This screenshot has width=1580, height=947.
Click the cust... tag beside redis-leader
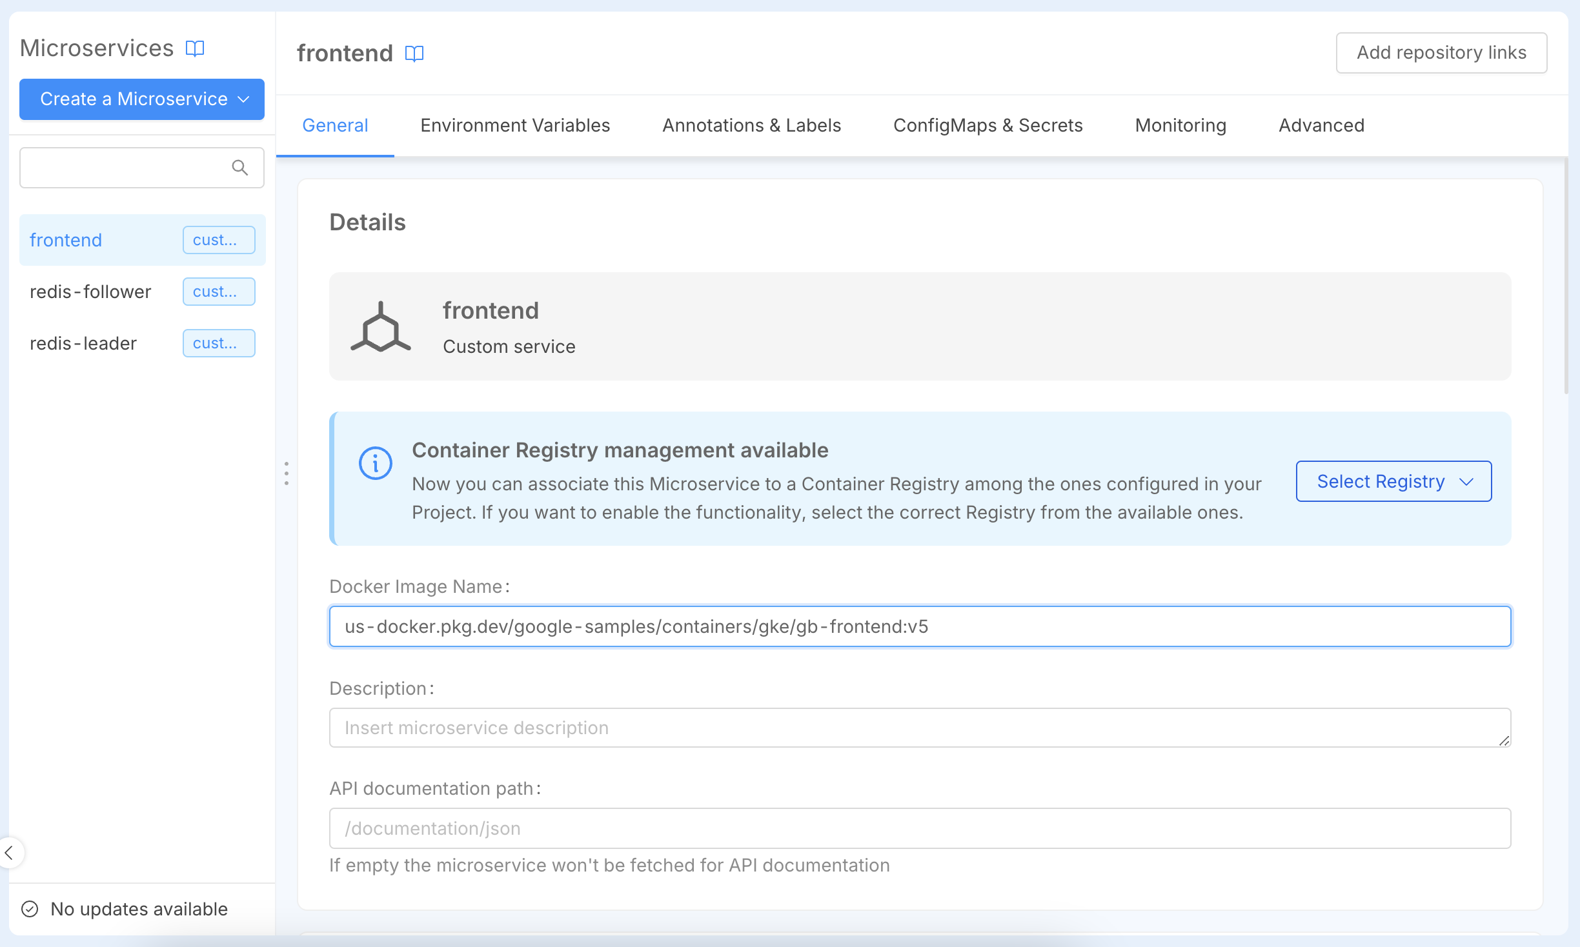[x=218, y=343]
